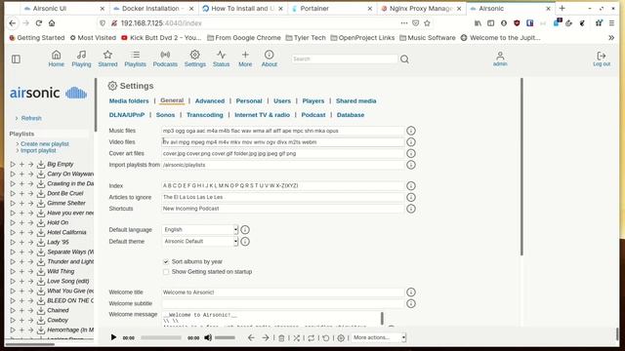Click into the Search input field
The width and height of the screenshot is (625, 351).
[x=345, y=58]
